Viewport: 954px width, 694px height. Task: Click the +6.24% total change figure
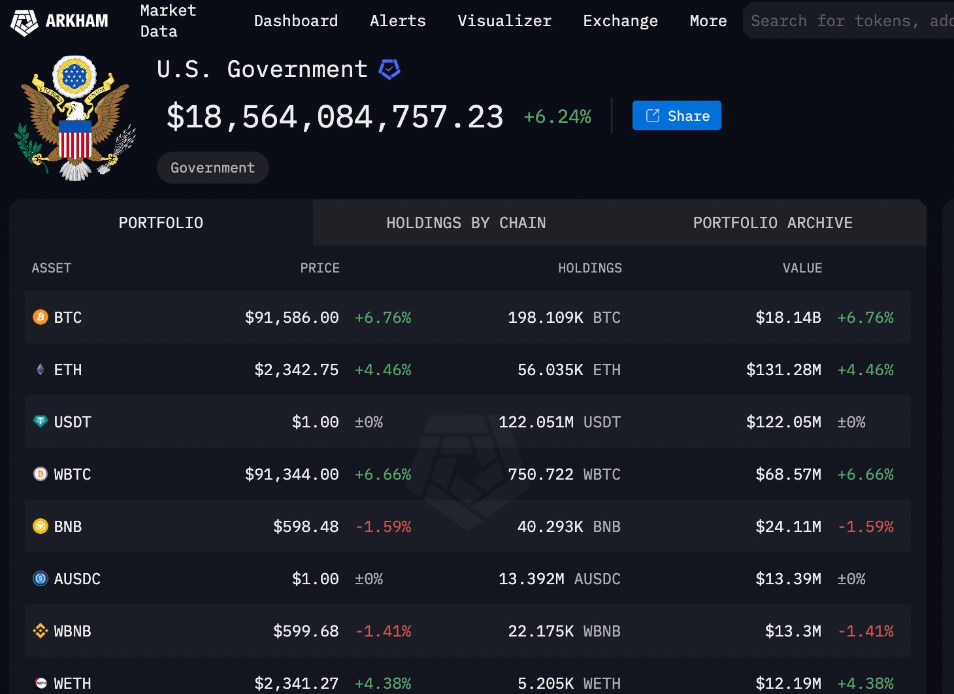pyautogui.click(x=557, y=117)
